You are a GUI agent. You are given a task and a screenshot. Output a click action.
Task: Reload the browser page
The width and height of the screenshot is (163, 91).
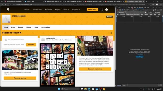click(6, 5)
